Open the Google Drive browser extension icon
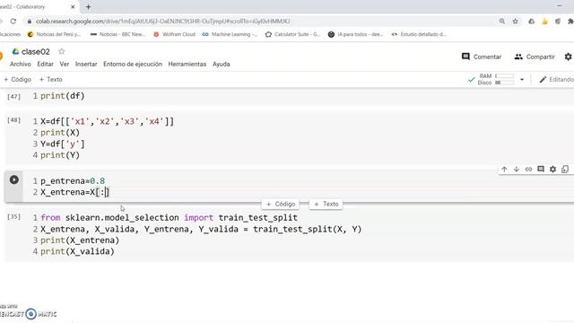 click(x=532, y=22)
